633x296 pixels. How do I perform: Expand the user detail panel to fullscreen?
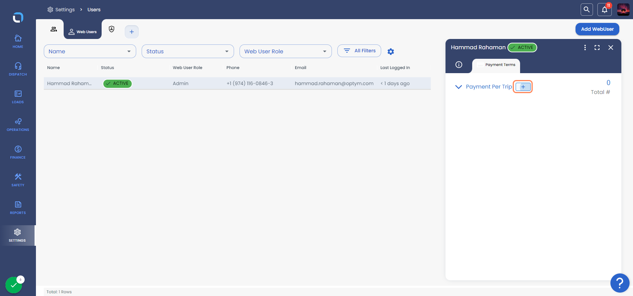click(597, 48)
